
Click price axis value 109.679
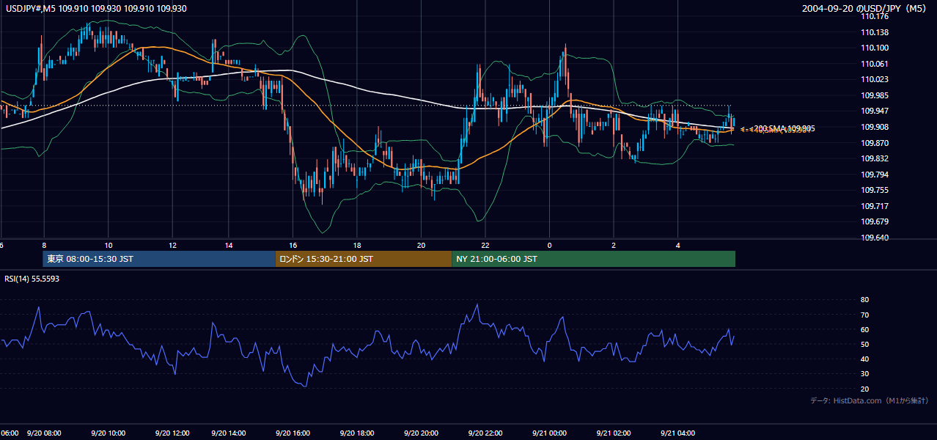(x=873, y=221)
